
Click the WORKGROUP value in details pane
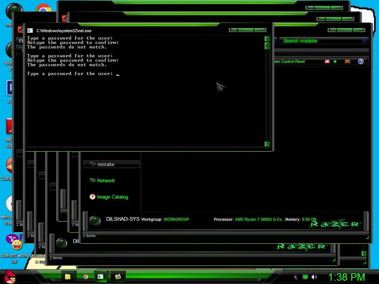point(176,219)
